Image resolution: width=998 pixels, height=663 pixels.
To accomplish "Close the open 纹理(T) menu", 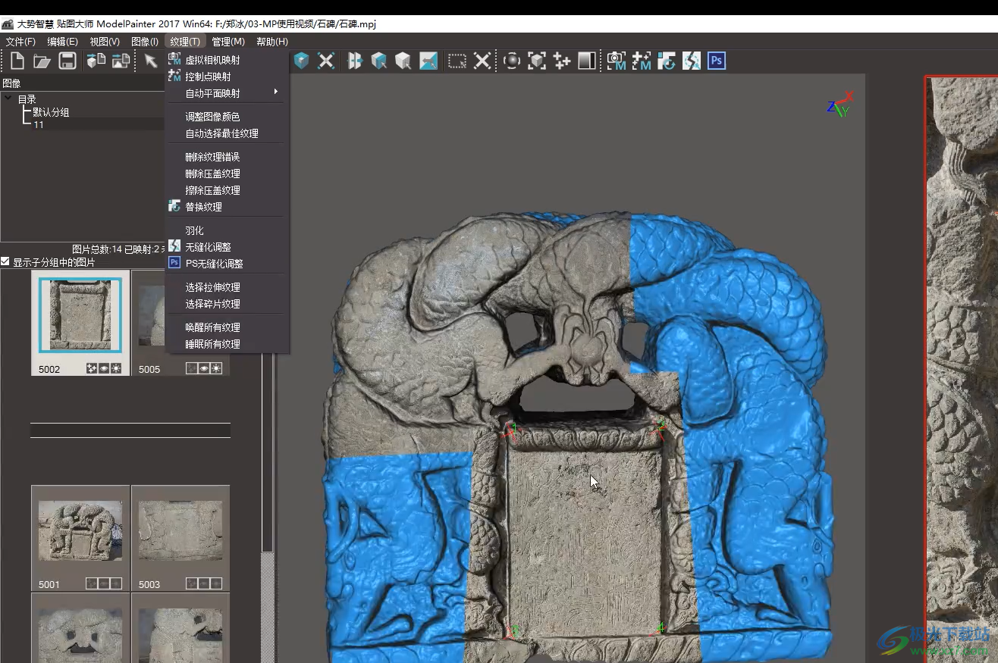I will click(185, 42).
